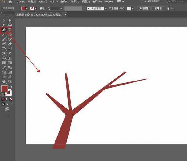Open the 文件(F) menu

click(21, 2)
